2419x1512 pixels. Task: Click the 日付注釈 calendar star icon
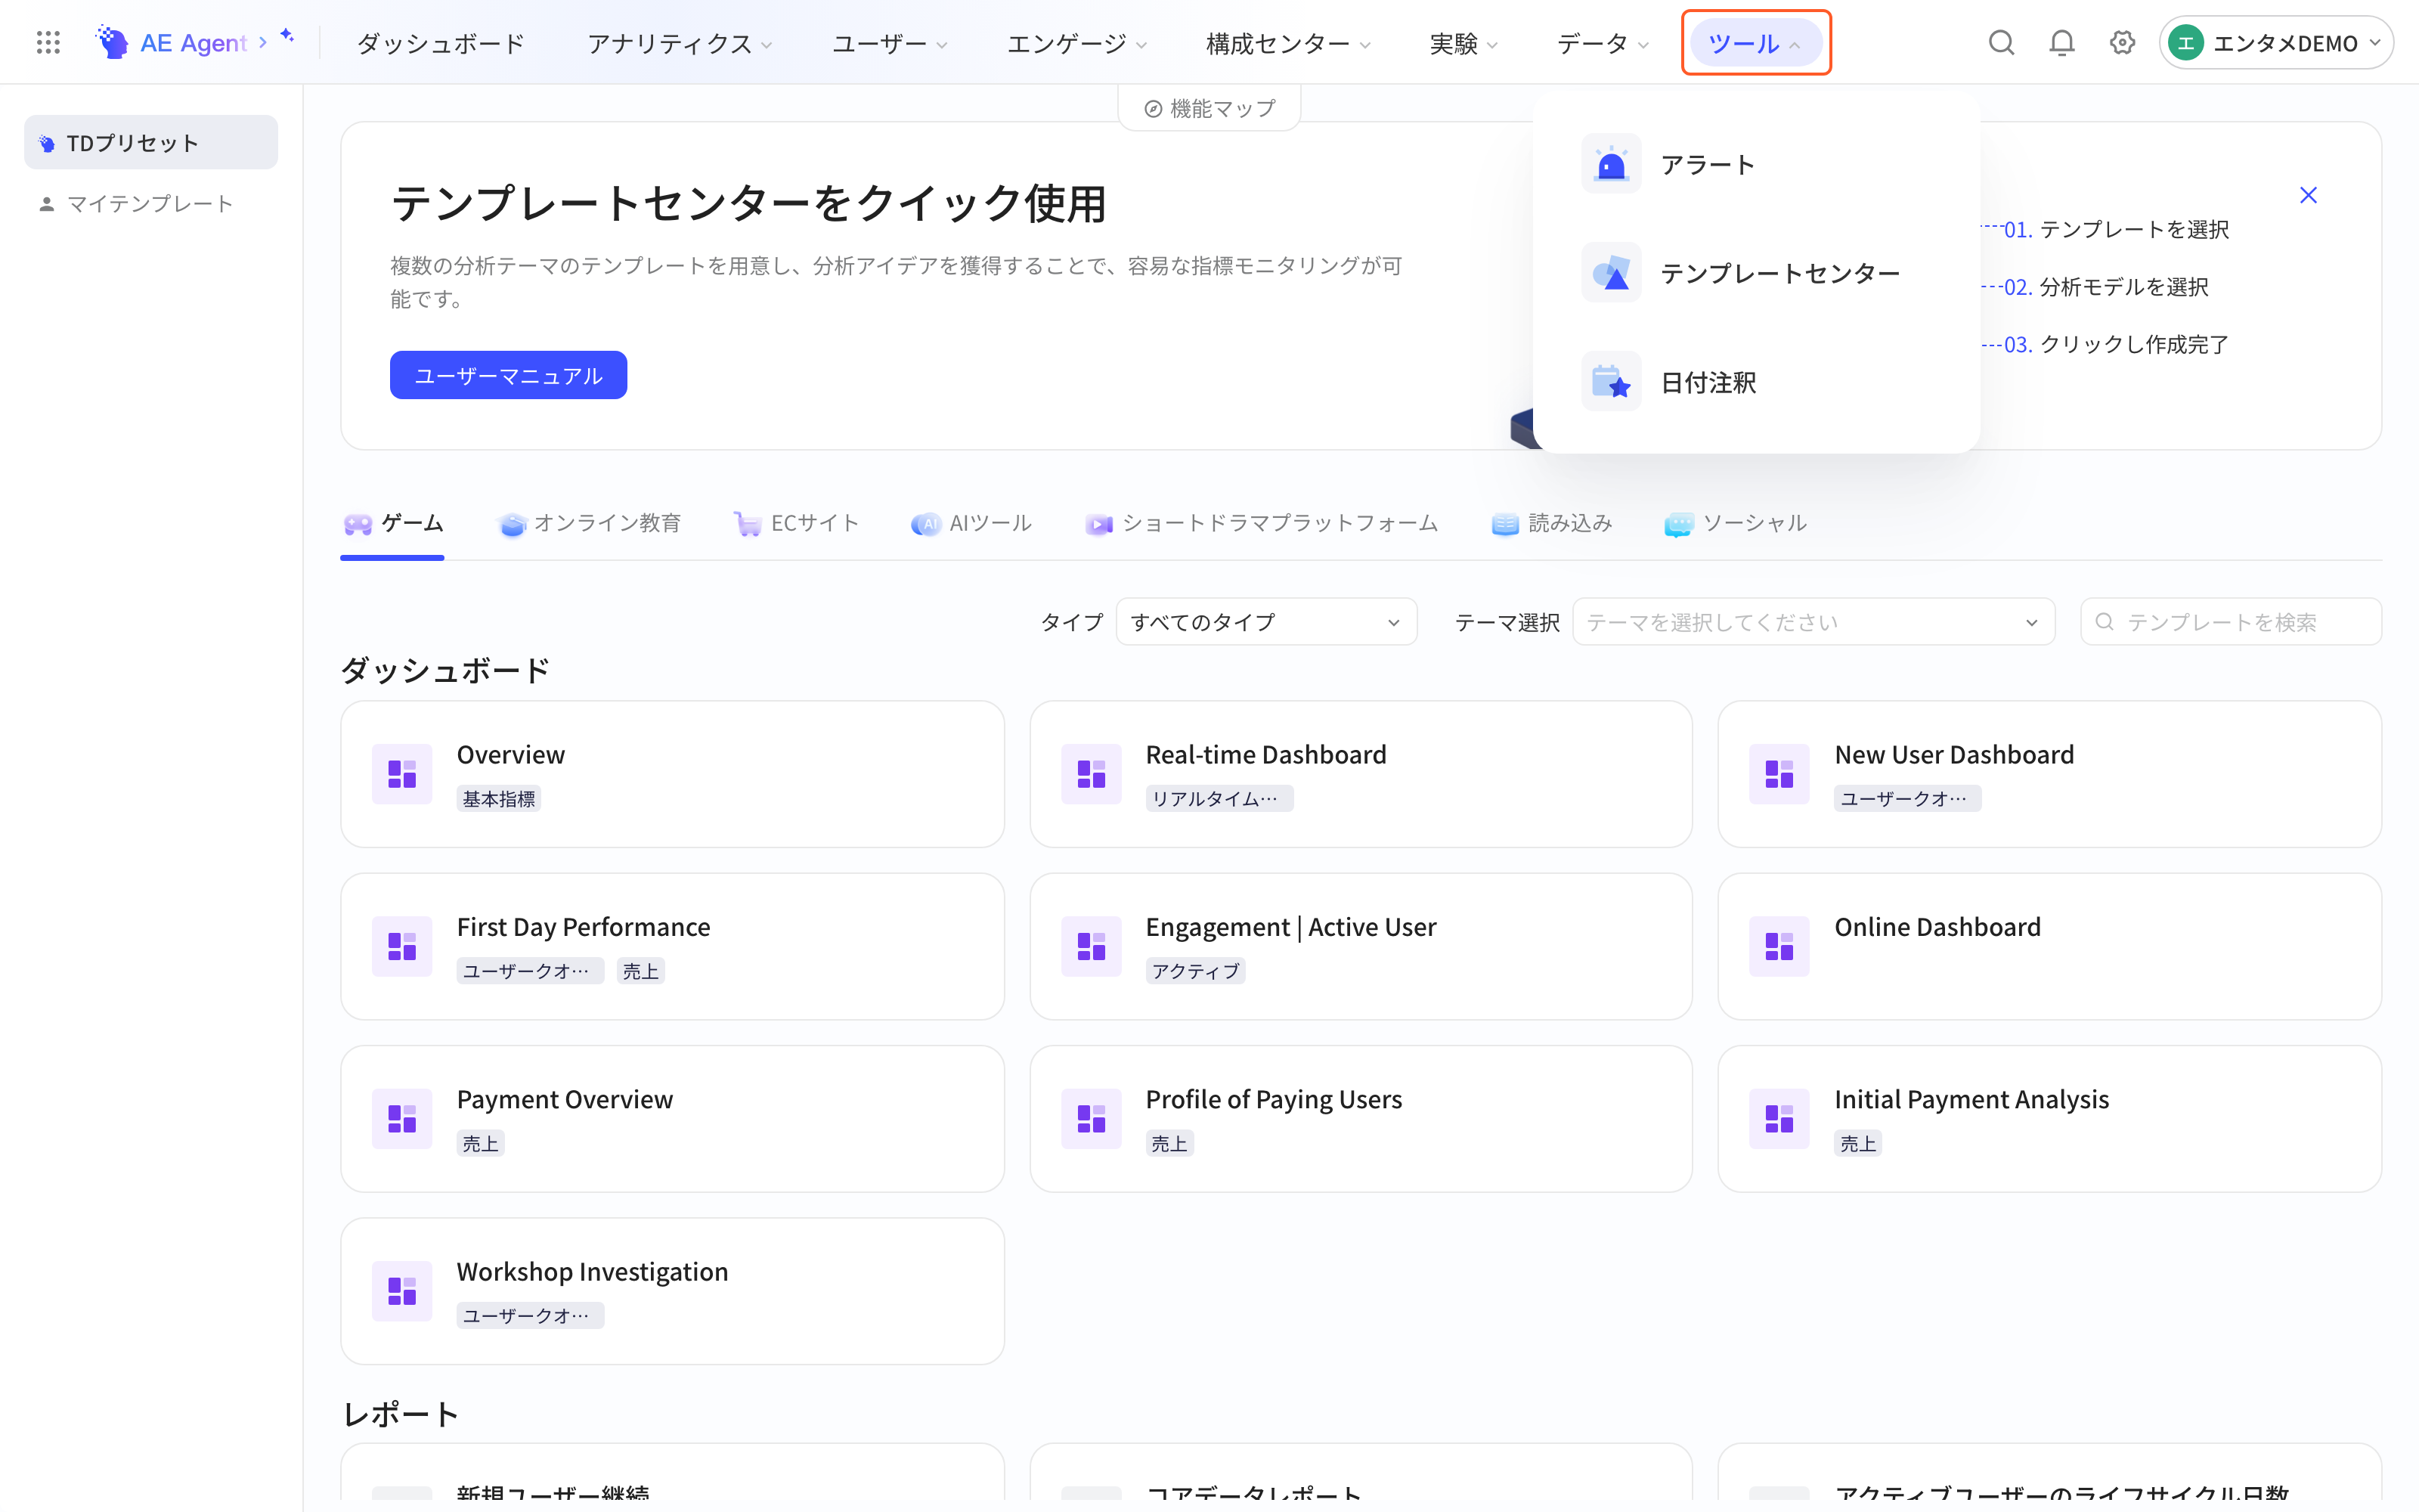(x=1610, y=382)
